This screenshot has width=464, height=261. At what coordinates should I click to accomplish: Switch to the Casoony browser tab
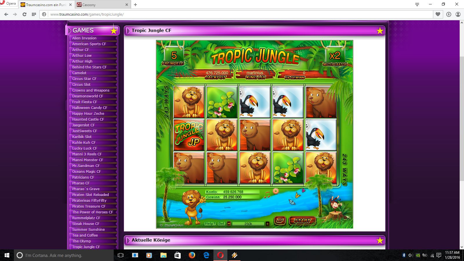coord(102,5)
